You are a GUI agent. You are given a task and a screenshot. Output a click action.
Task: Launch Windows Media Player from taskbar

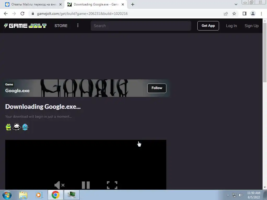click(39, 195)
